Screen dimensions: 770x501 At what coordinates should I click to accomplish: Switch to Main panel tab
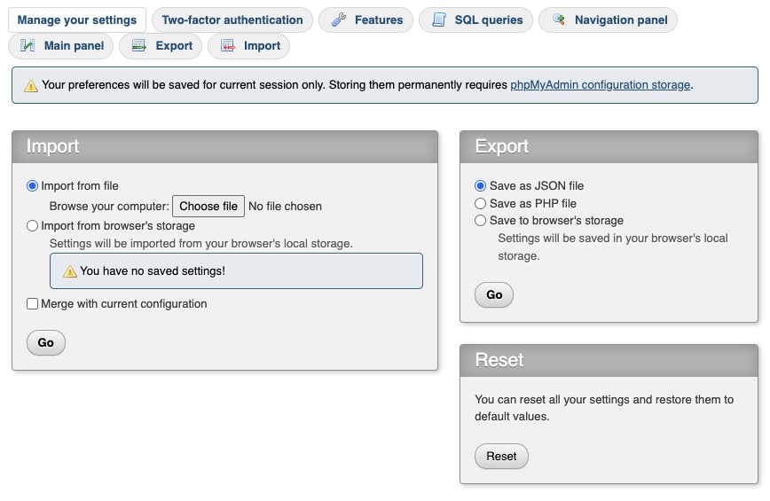[61, 45]
